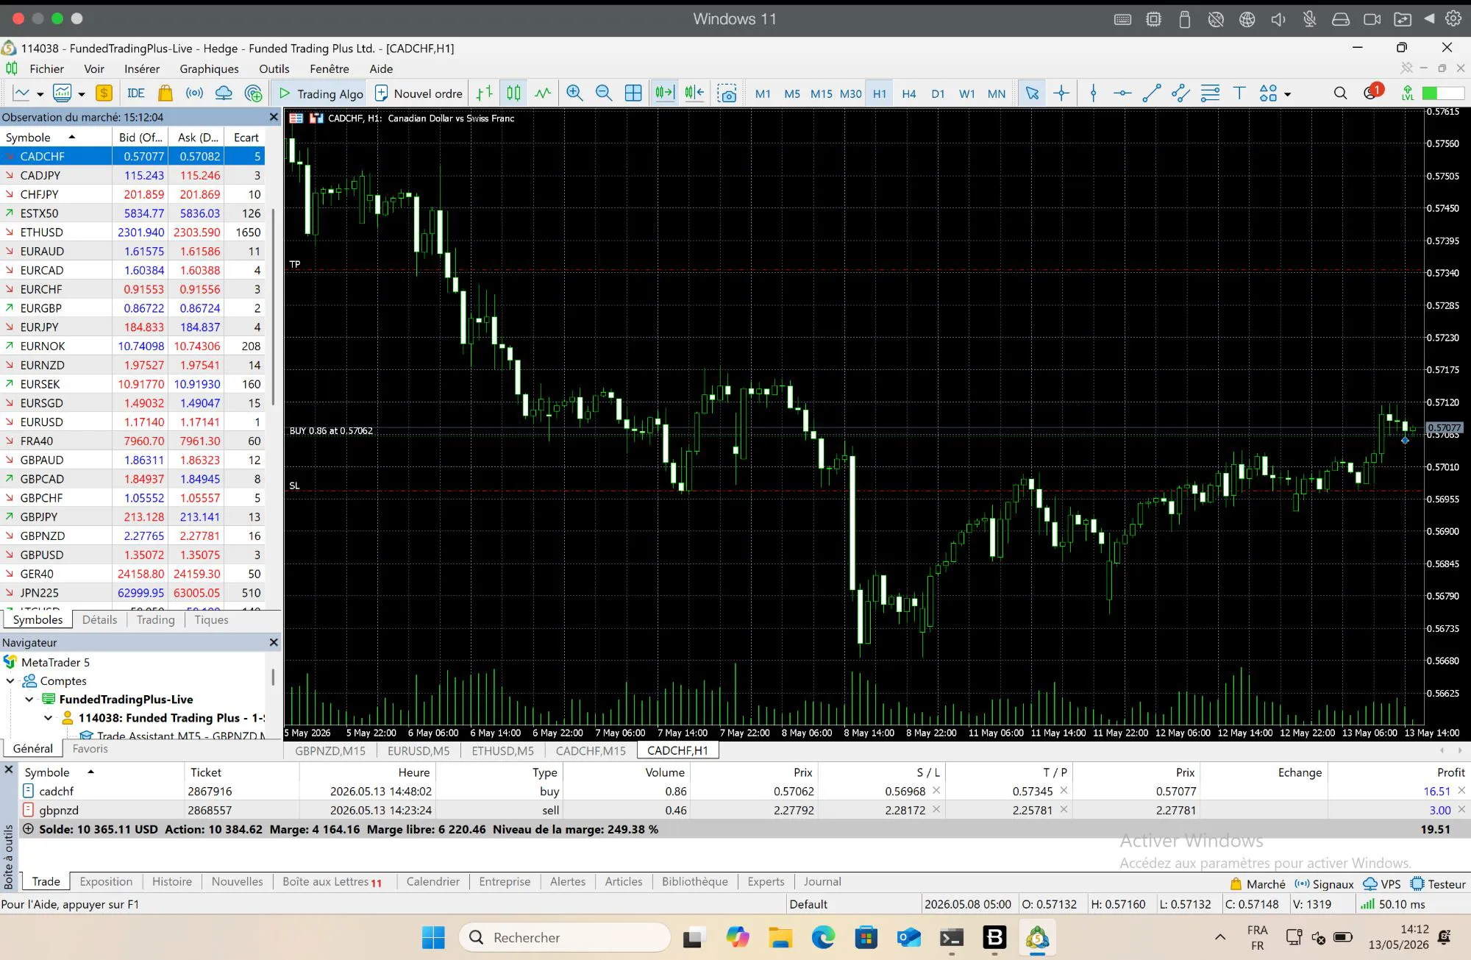The image size is (1471, 960).
Task: Open the Outils menu
Action: click(274, 68)
